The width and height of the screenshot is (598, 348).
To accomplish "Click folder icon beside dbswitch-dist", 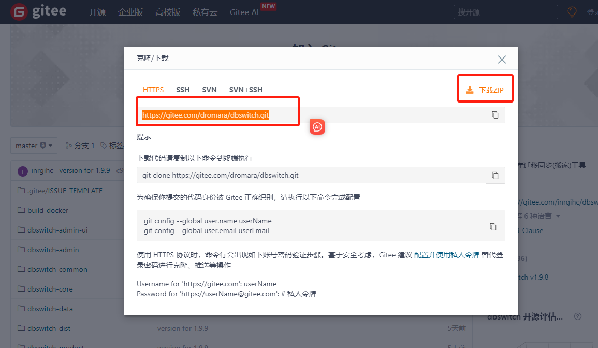I will point(21,328).
